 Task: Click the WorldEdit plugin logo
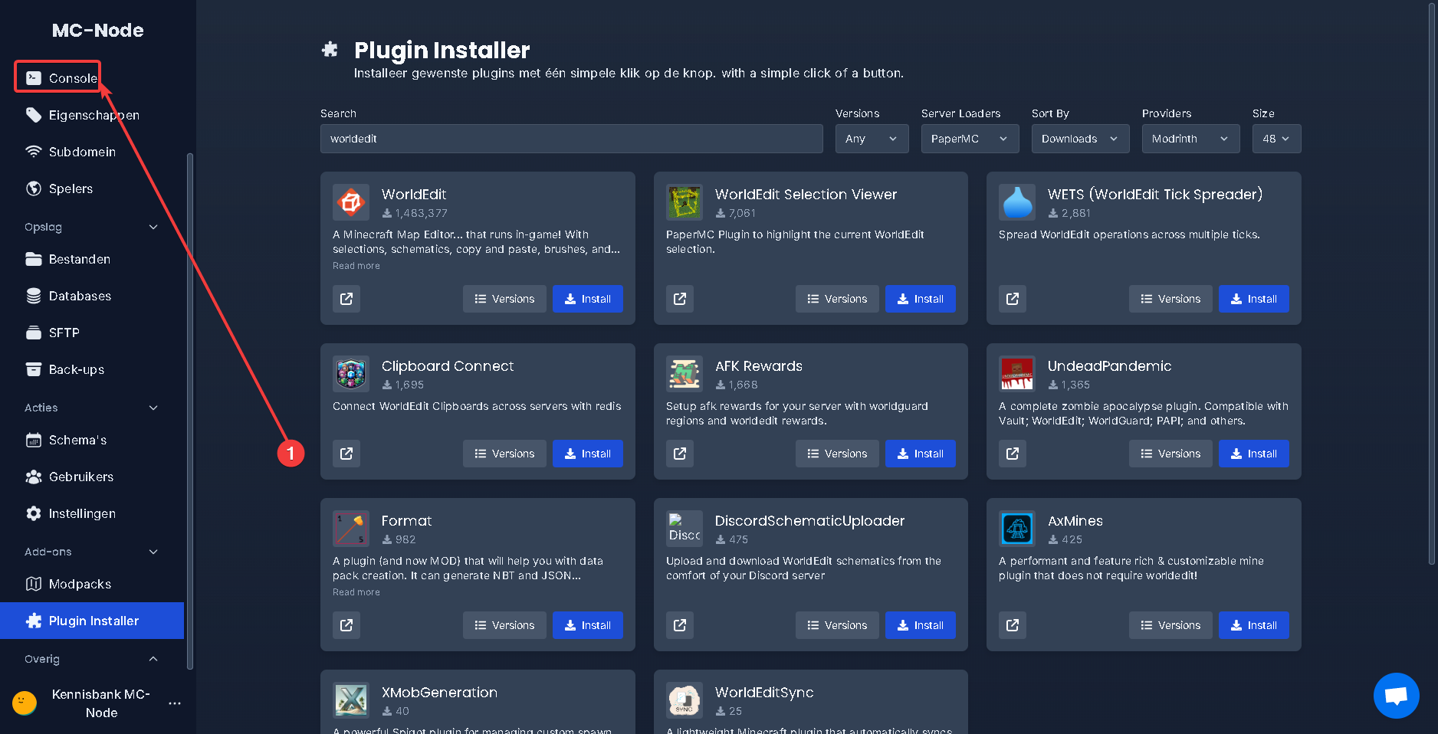[351, 202]
